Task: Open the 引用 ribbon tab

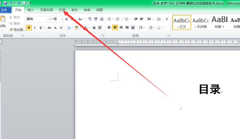Action: click(x=62, y=10)
